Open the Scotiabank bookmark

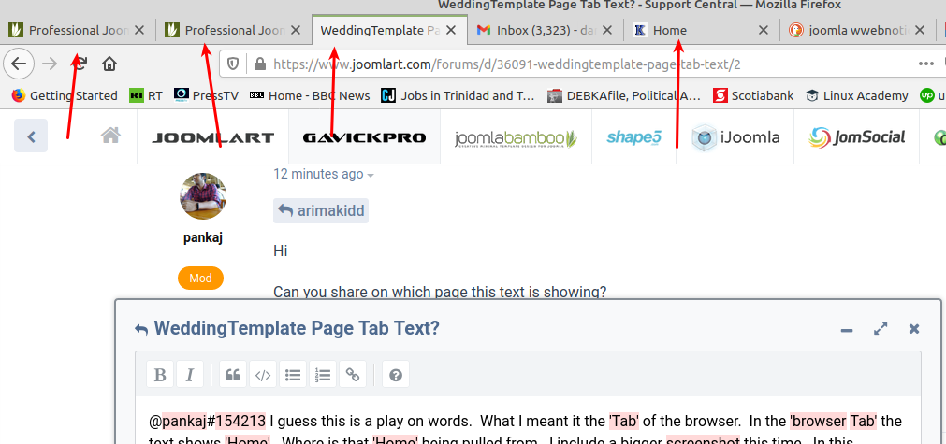[753, 95]
